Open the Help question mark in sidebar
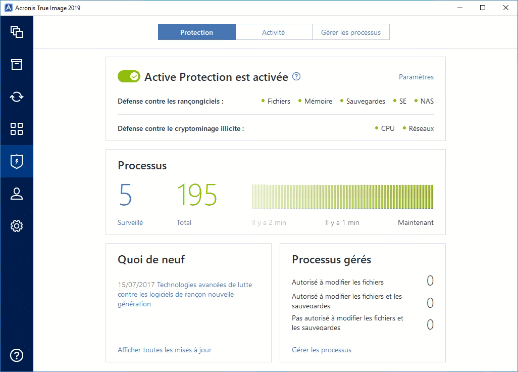 (17, 355)
